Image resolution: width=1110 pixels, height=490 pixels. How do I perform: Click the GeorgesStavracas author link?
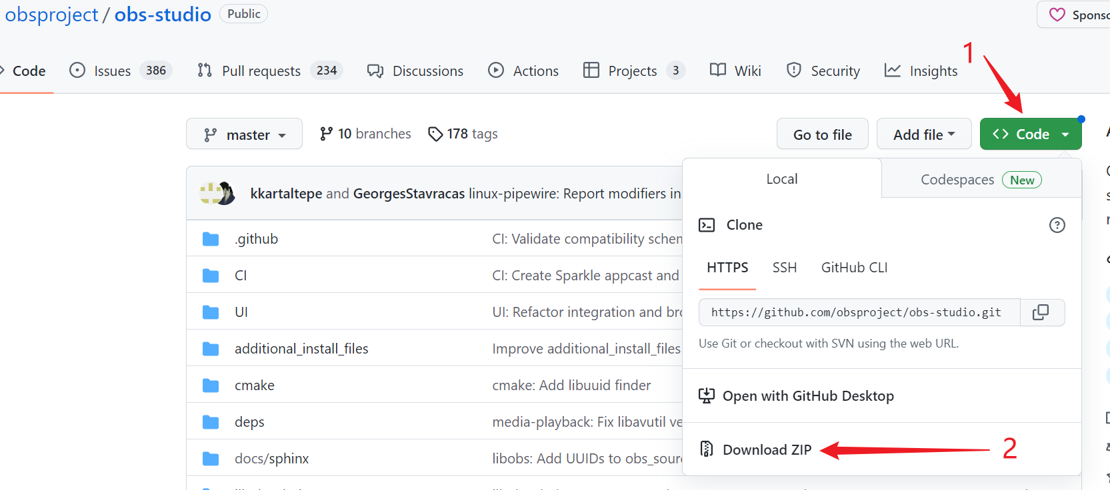[409, 194]
